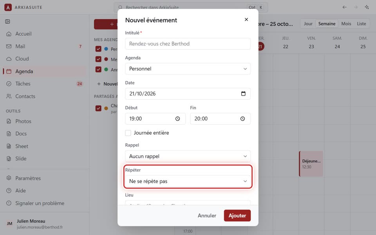Open Mail in the sidebar
Image resolution: width=376 pixels, height=235 pixels.
(x=45, y=46)
